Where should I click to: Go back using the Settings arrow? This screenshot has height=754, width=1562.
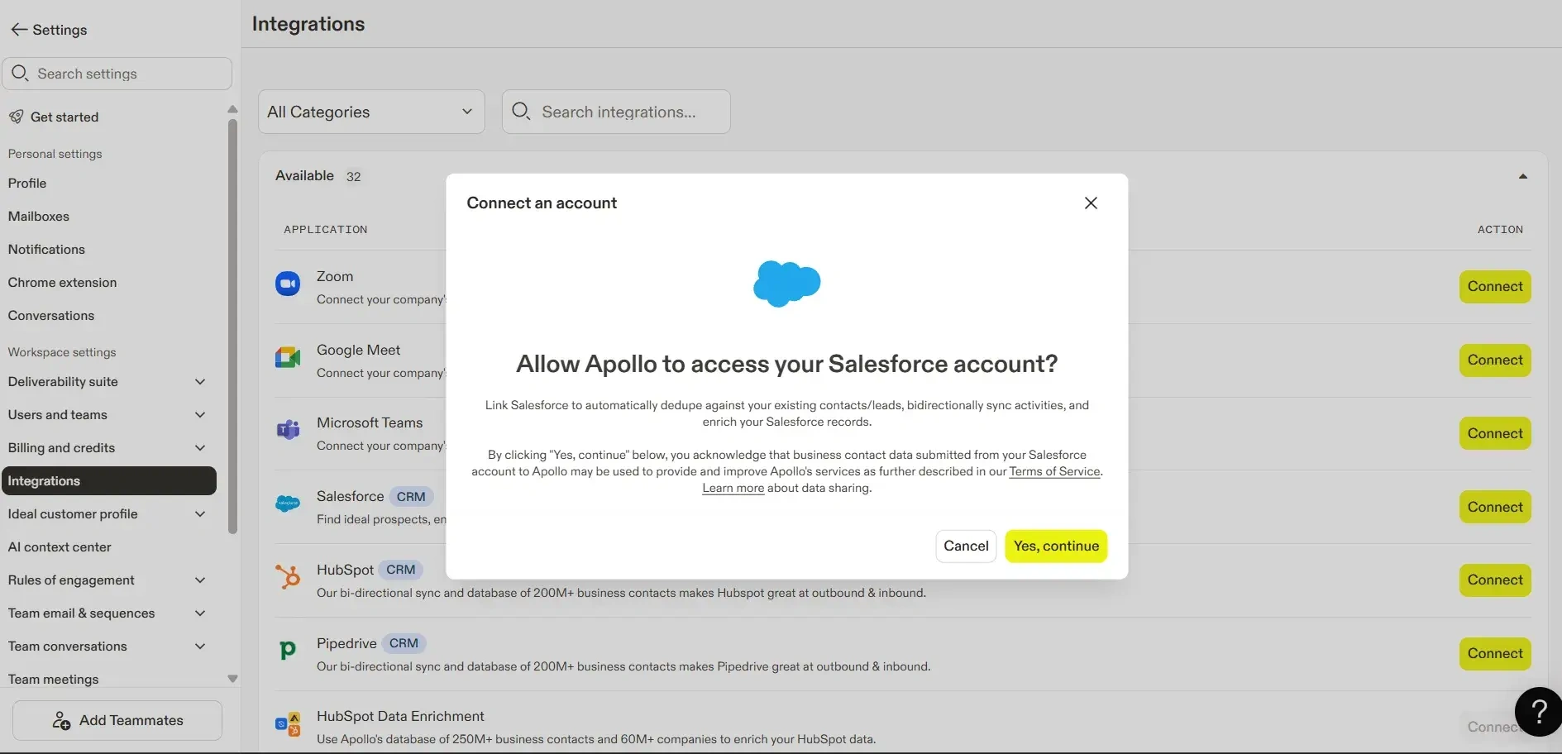(19, 30)
